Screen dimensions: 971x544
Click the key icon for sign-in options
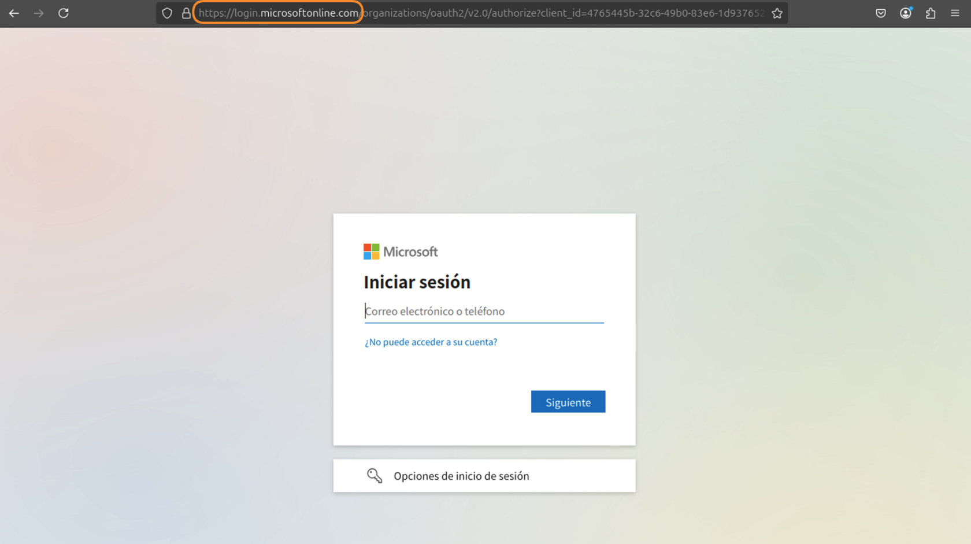click(x=375, y=475)
